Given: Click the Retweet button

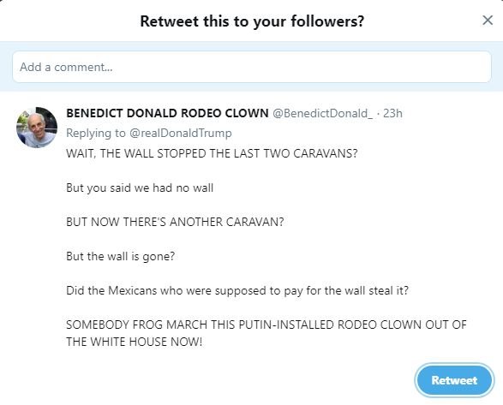Looking at the screenshot, I should (x=454, y=380).
